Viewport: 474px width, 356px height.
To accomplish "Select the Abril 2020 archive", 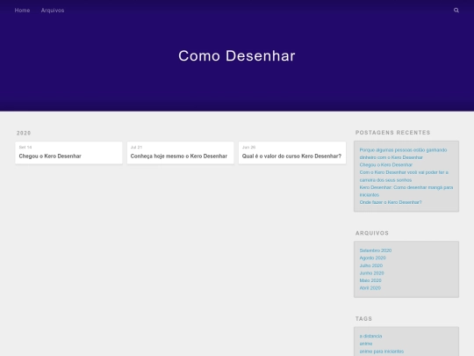I will tap(370, 288).
